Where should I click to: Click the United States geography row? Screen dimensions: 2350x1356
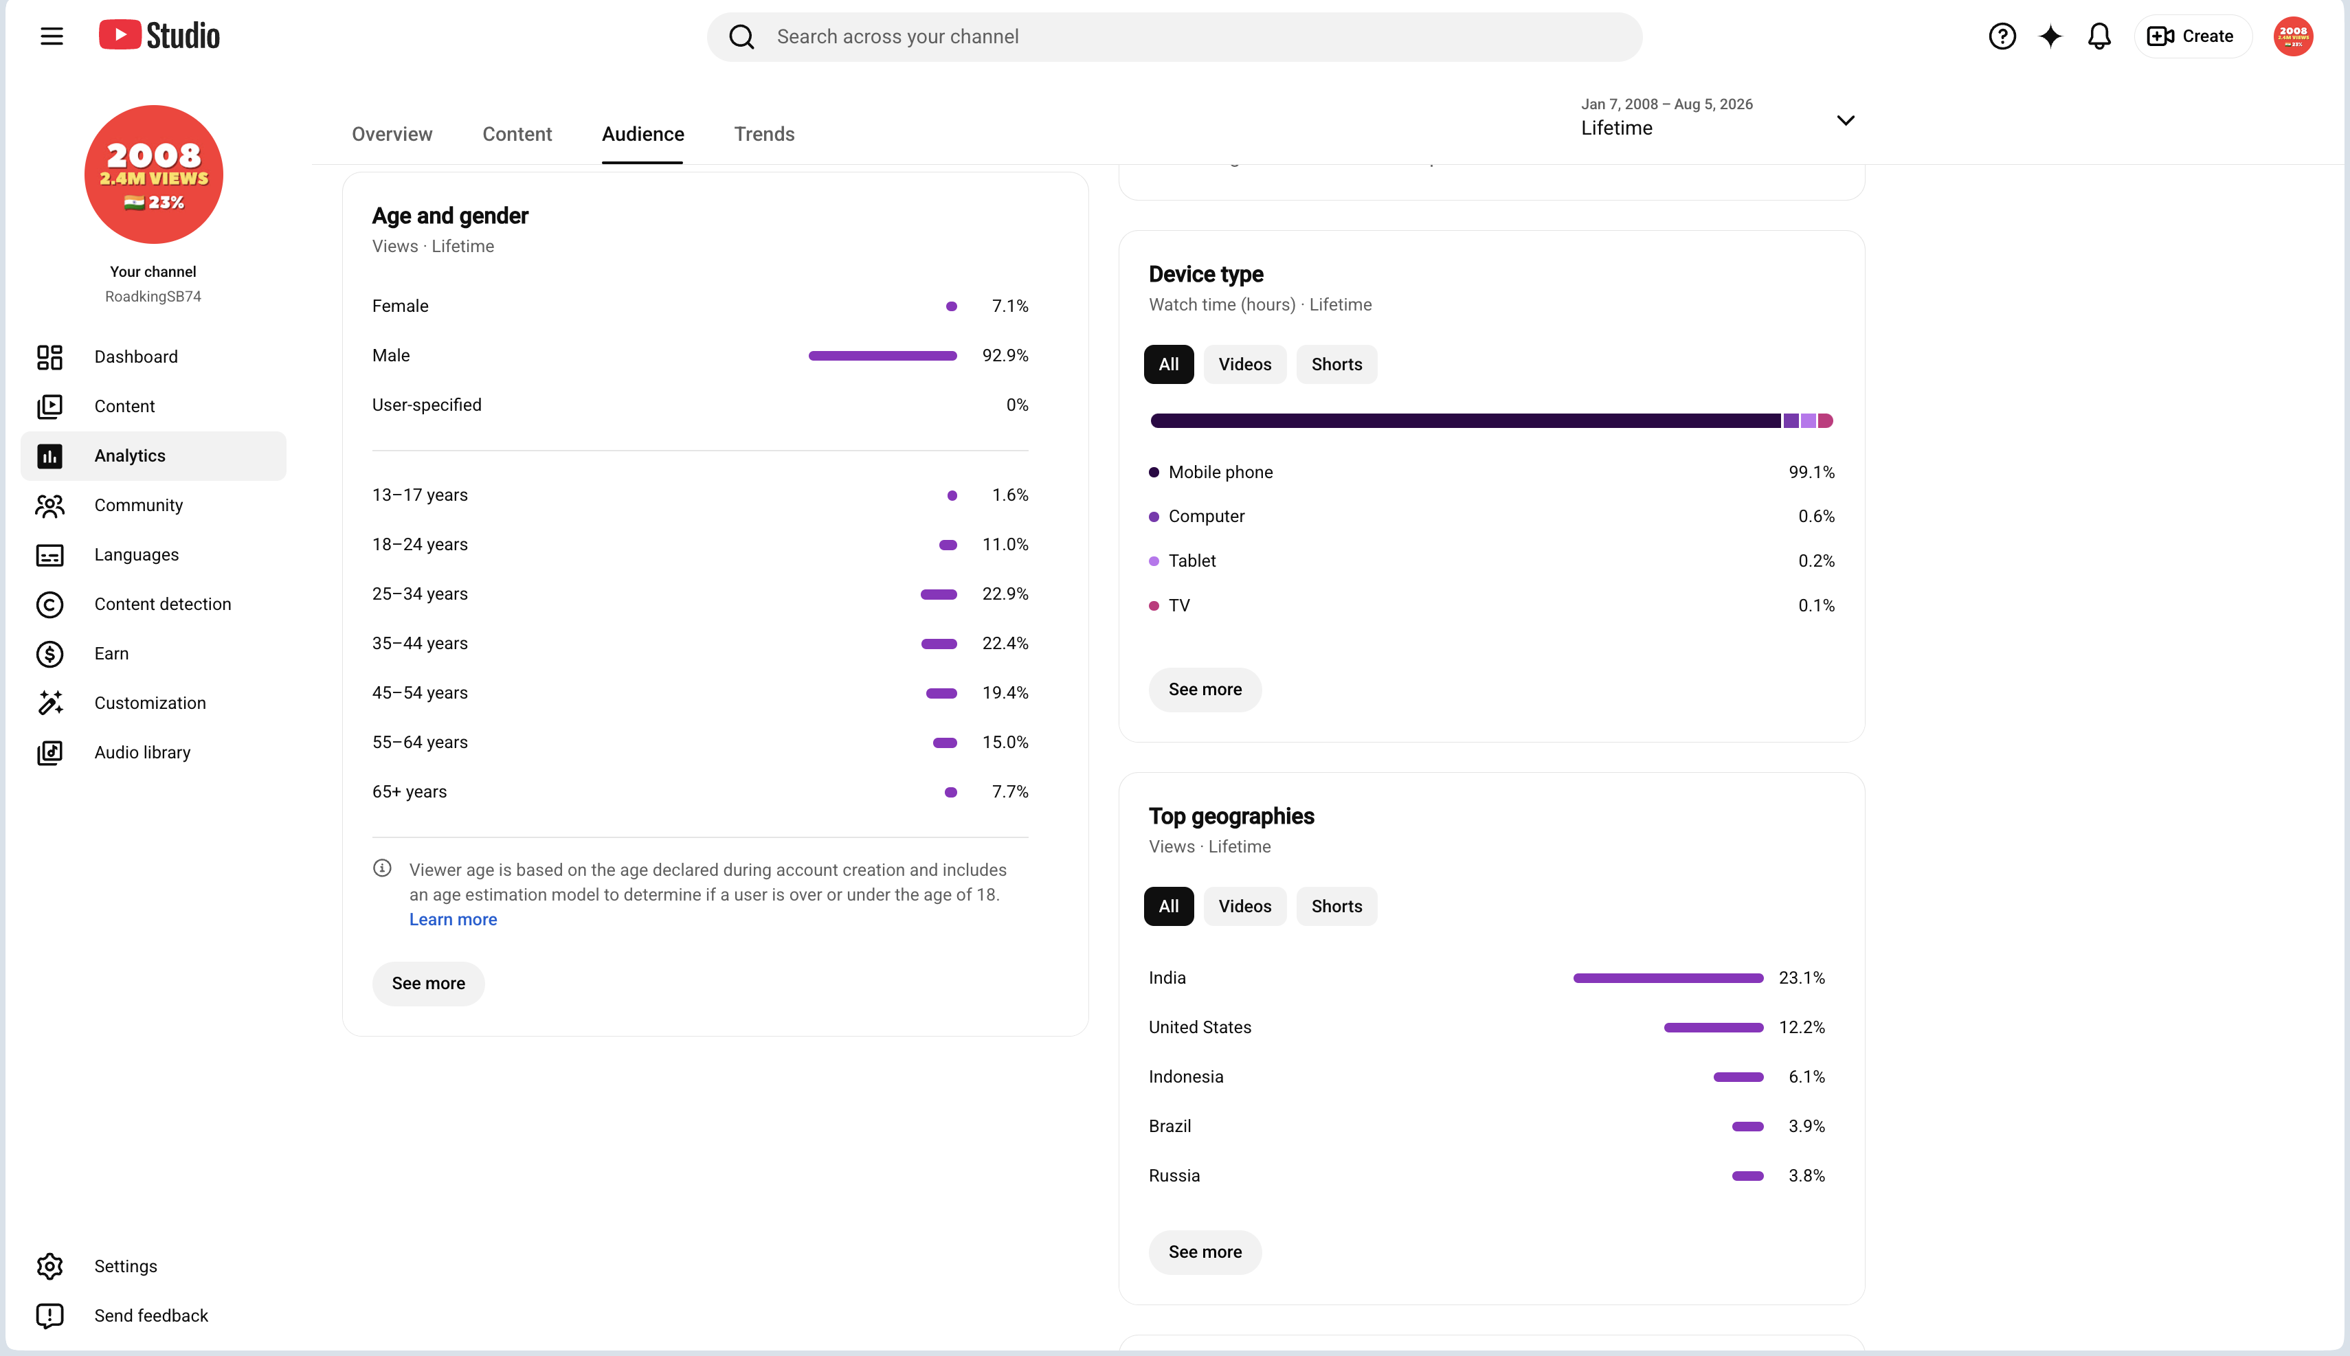pyautogui.click(x=1486, y=1027)
